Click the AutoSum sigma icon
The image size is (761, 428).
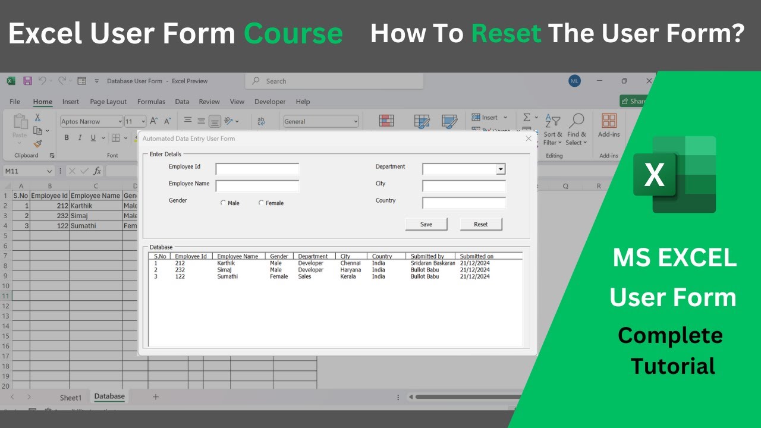[527, 117]
